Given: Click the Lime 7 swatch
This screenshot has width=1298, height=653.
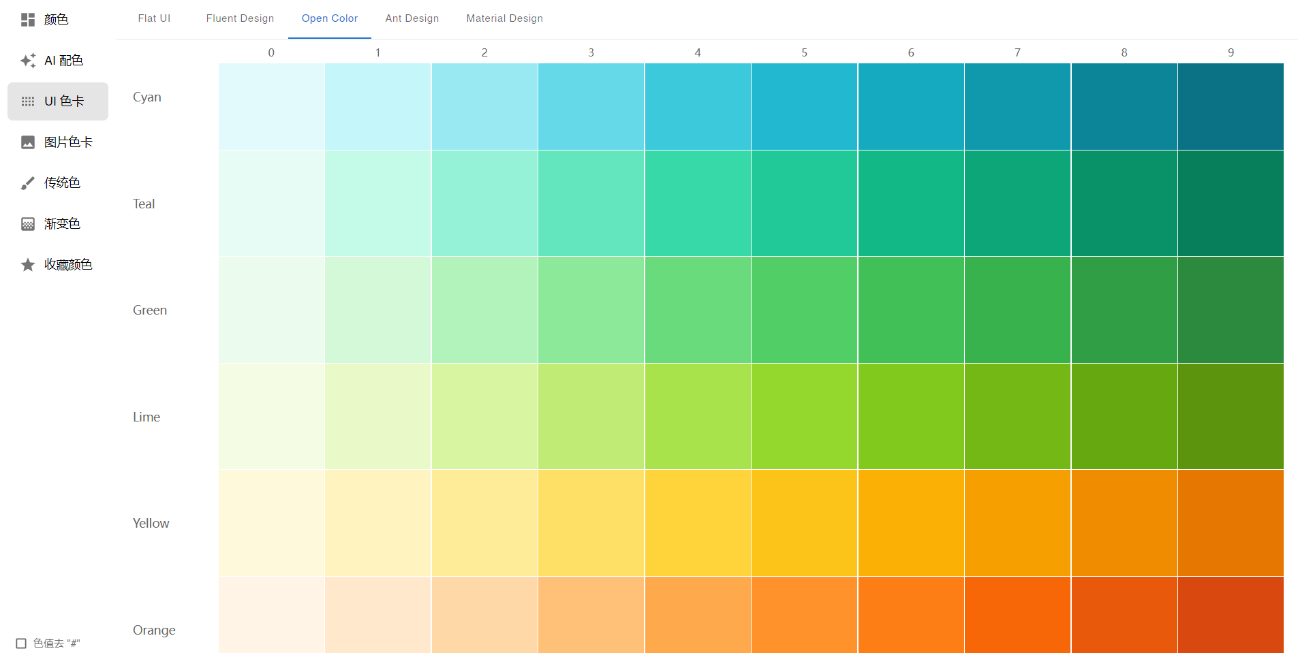Looking at the screenshot, I should coord(1017,417).
